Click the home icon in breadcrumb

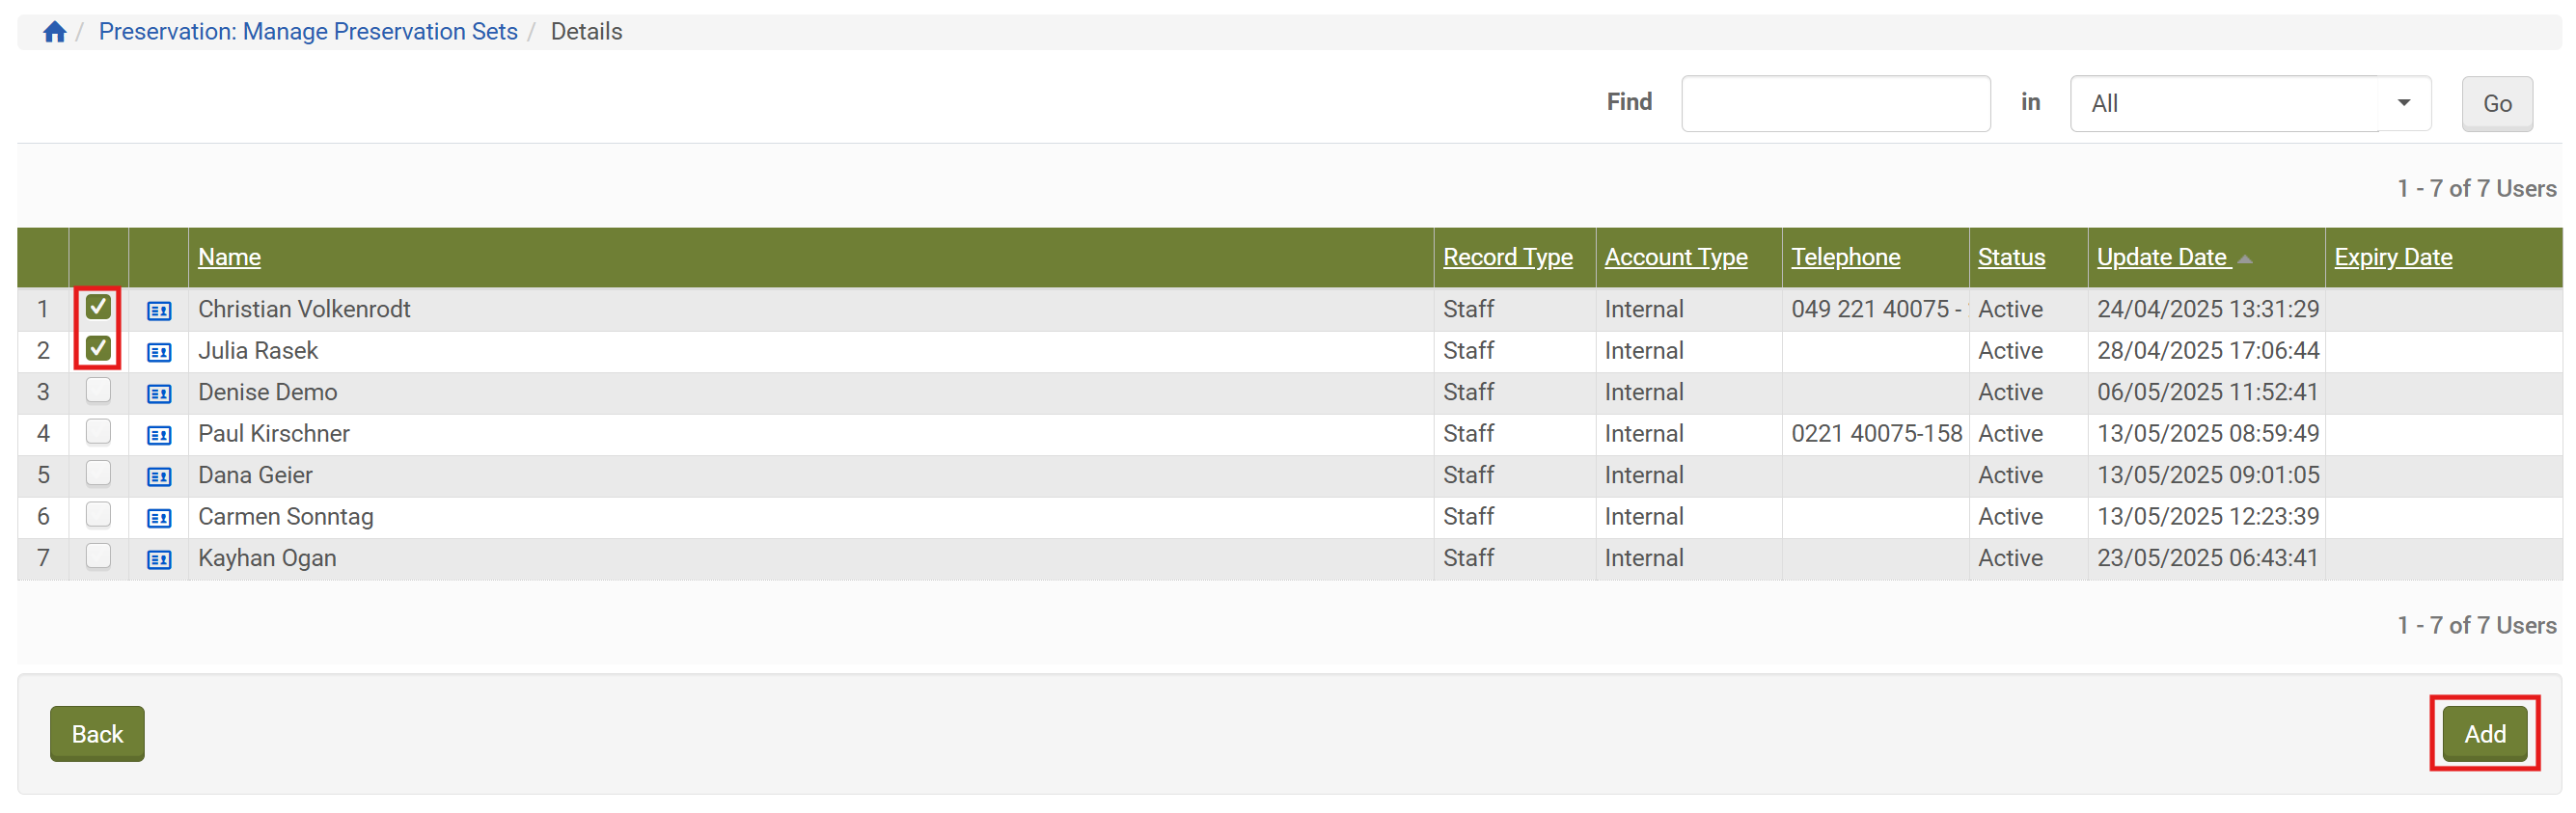[55, 32]
